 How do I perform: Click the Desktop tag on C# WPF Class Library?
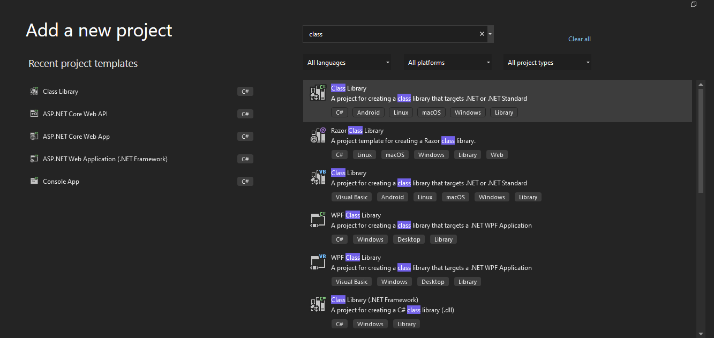(x=409, y=239)
